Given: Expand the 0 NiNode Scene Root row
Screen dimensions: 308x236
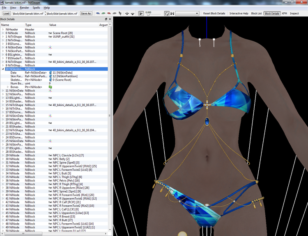Looking at the screenshot, I should [3, 33].
